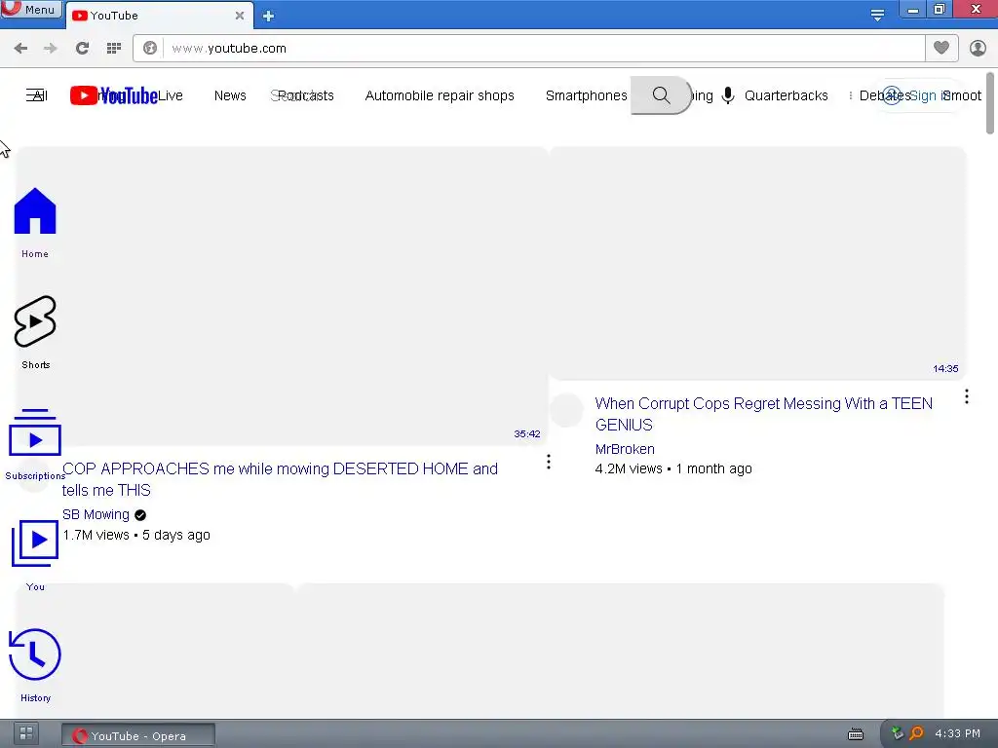Click the 4:33 PM clock

click(957, 733)
